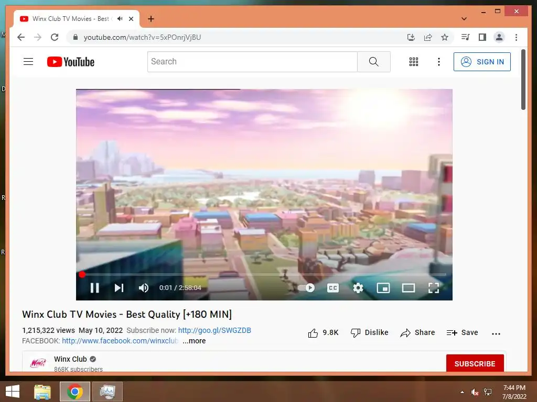
Task: Save video to playlist
Action: (462, 332)
